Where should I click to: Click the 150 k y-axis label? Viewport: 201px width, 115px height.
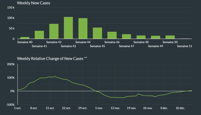pos(11,7)
